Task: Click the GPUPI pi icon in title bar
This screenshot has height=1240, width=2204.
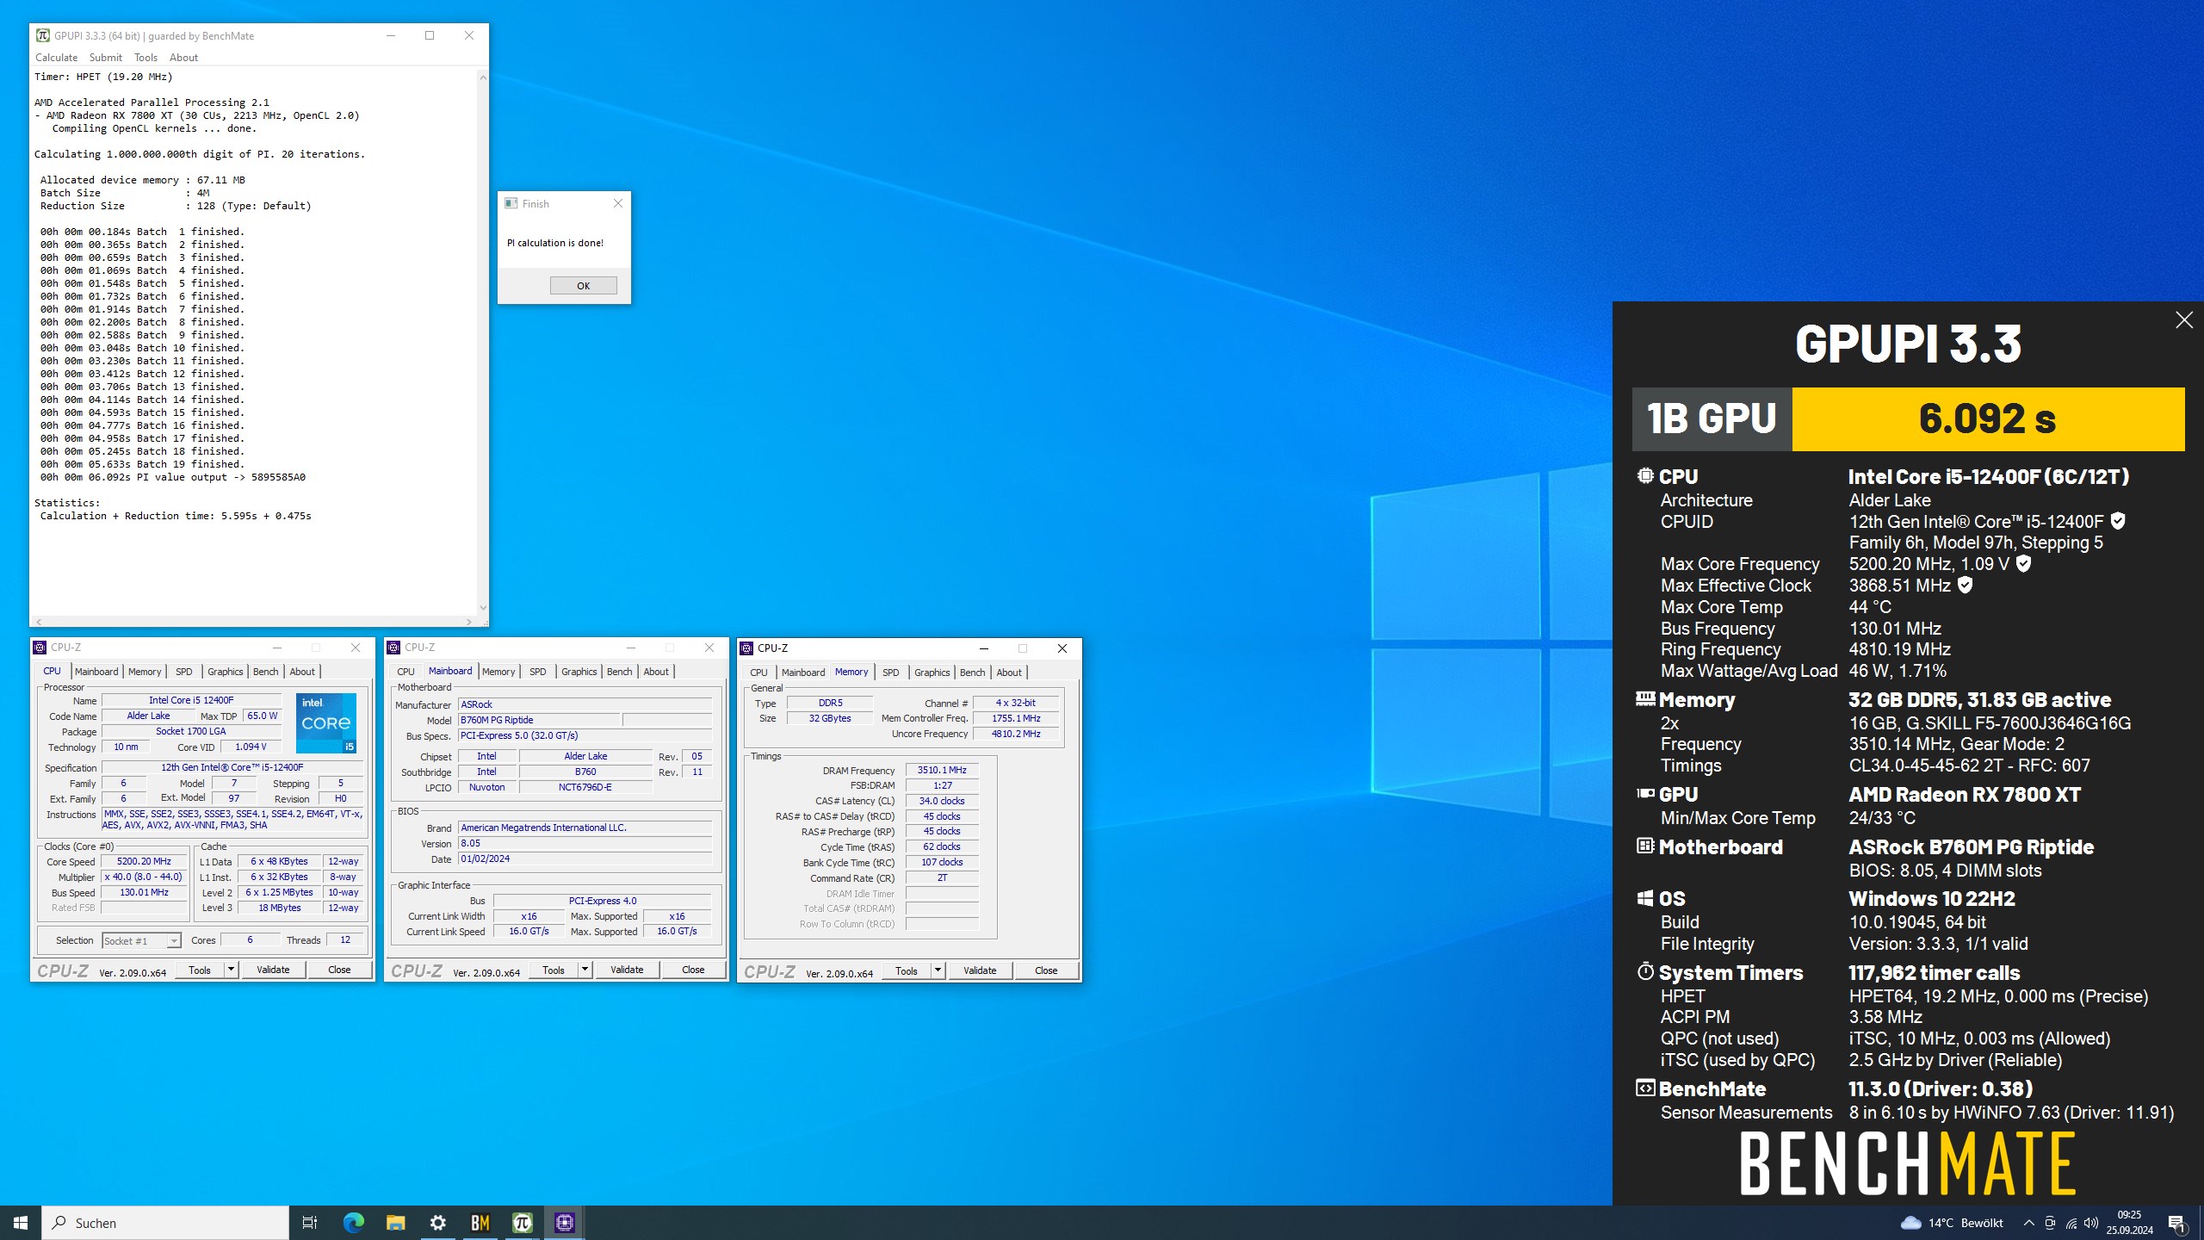Action: (x=42, y=36)
